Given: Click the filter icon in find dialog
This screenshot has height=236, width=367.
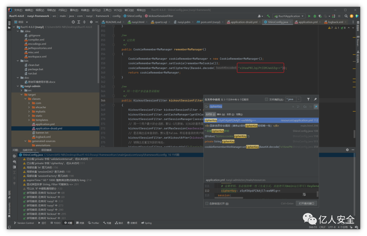Looking at the screenshot, I should pyautogui.click(x=308, y=99).
